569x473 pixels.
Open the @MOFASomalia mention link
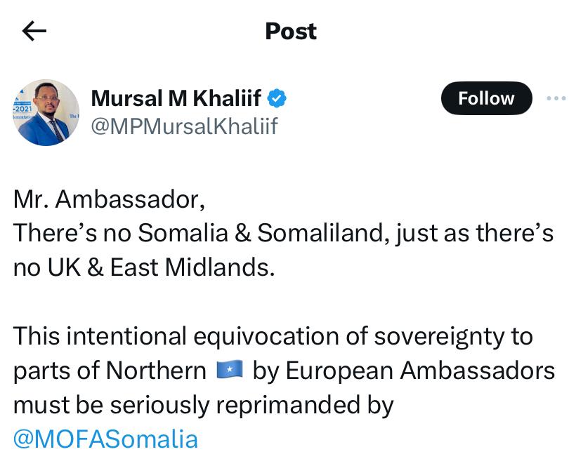coord(106,439)
